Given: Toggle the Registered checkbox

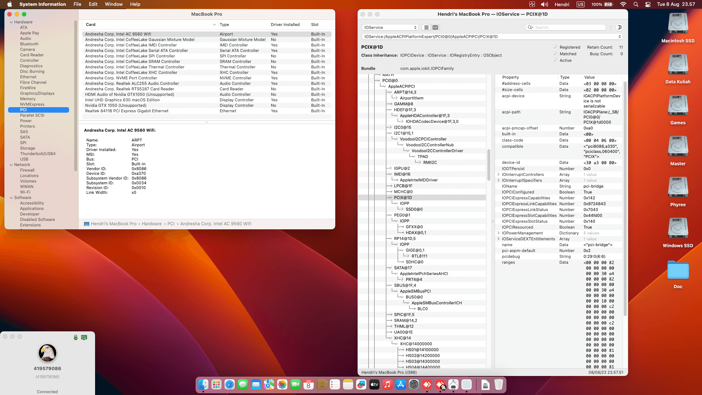Looking at the screenshot, I should pyautogui.click(x=555, y=47).
